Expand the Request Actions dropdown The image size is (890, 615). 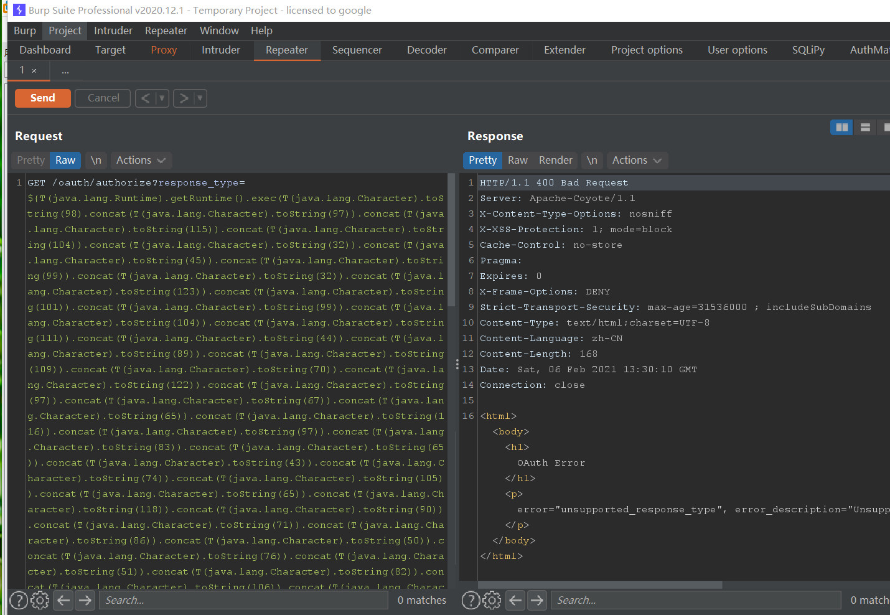[x=141, y=160]
